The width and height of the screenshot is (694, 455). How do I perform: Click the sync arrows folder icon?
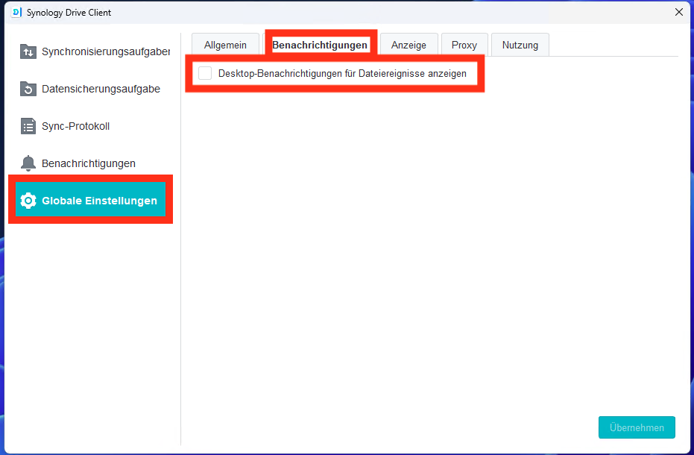[28, 51]
